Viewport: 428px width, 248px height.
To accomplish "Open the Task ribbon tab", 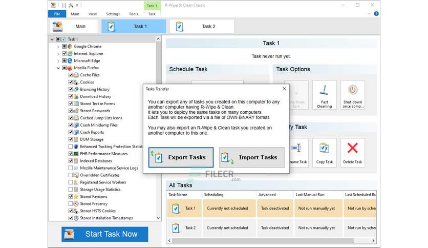I will 152,14.
